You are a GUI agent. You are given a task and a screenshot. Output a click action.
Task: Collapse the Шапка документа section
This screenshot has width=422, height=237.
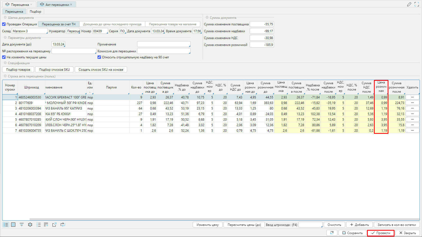tap(5, 18)
